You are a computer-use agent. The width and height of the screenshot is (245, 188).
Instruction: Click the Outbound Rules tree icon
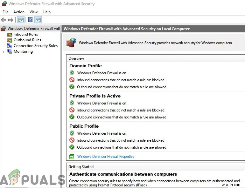pos(10,40)
